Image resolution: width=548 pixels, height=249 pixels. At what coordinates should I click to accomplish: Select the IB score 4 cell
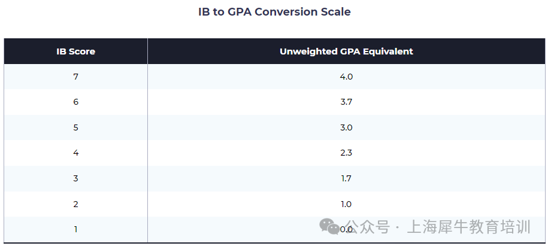[x=75, y=153]
